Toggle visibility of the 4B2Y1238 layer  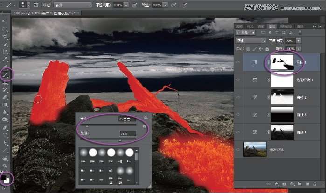click(x=238, y=149)
